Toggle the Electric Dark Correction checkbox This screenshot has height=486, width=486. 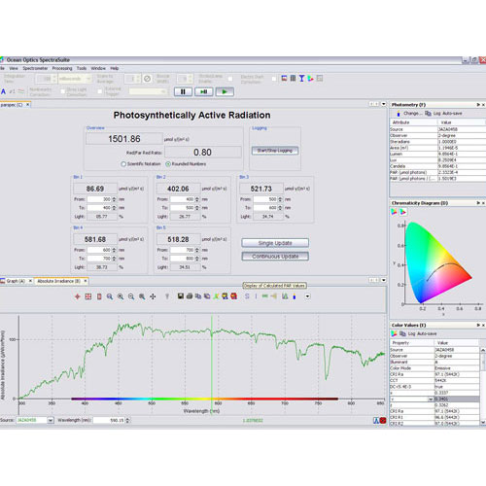tap(274, 79)
